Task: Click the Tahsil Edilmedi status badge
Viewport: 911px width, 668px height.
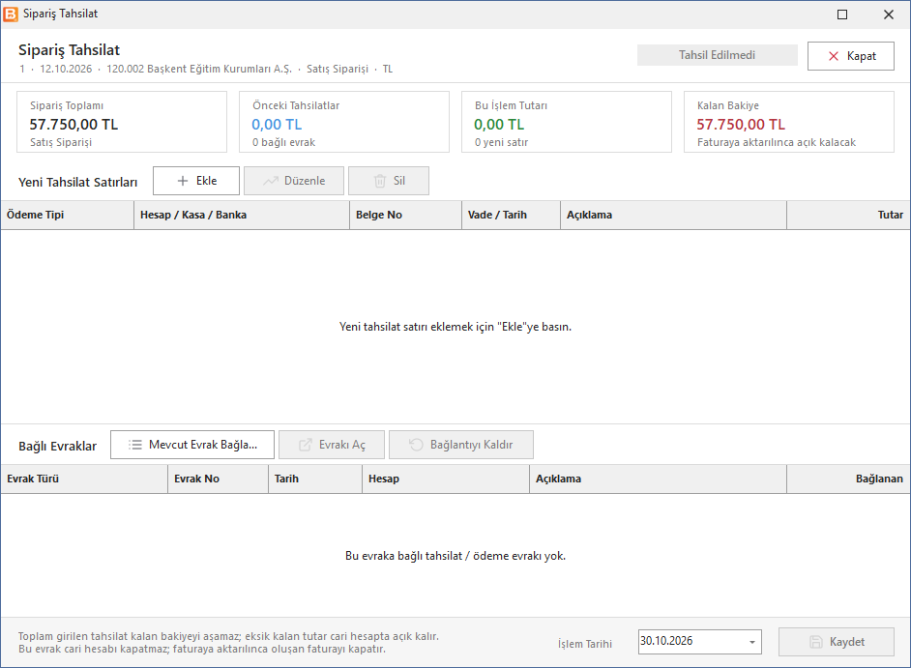Action: (717, 55)
